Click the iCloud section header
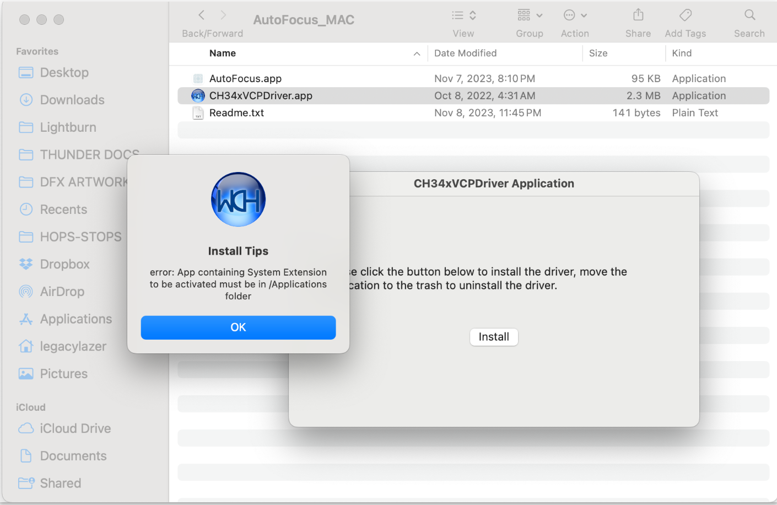The image size is (777, 505). (31, 407)
